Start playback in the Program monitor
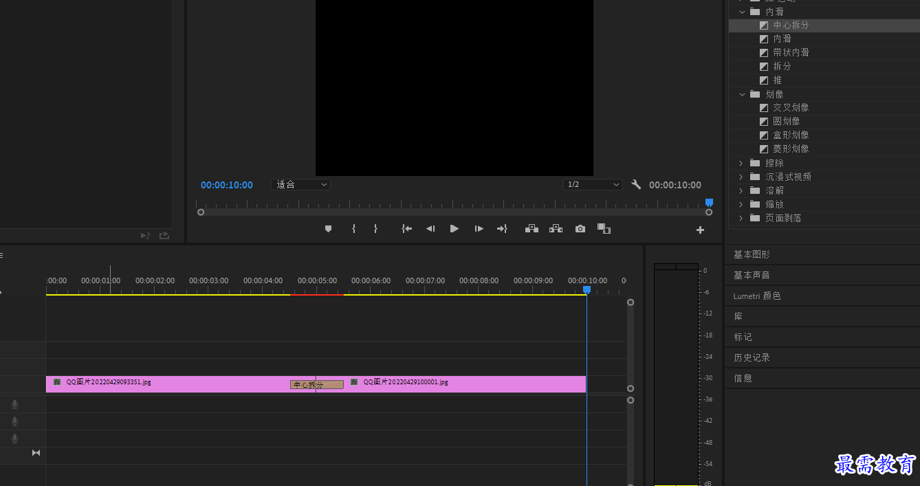The width and height of the screenshot is (920, 486). [454, 229]
